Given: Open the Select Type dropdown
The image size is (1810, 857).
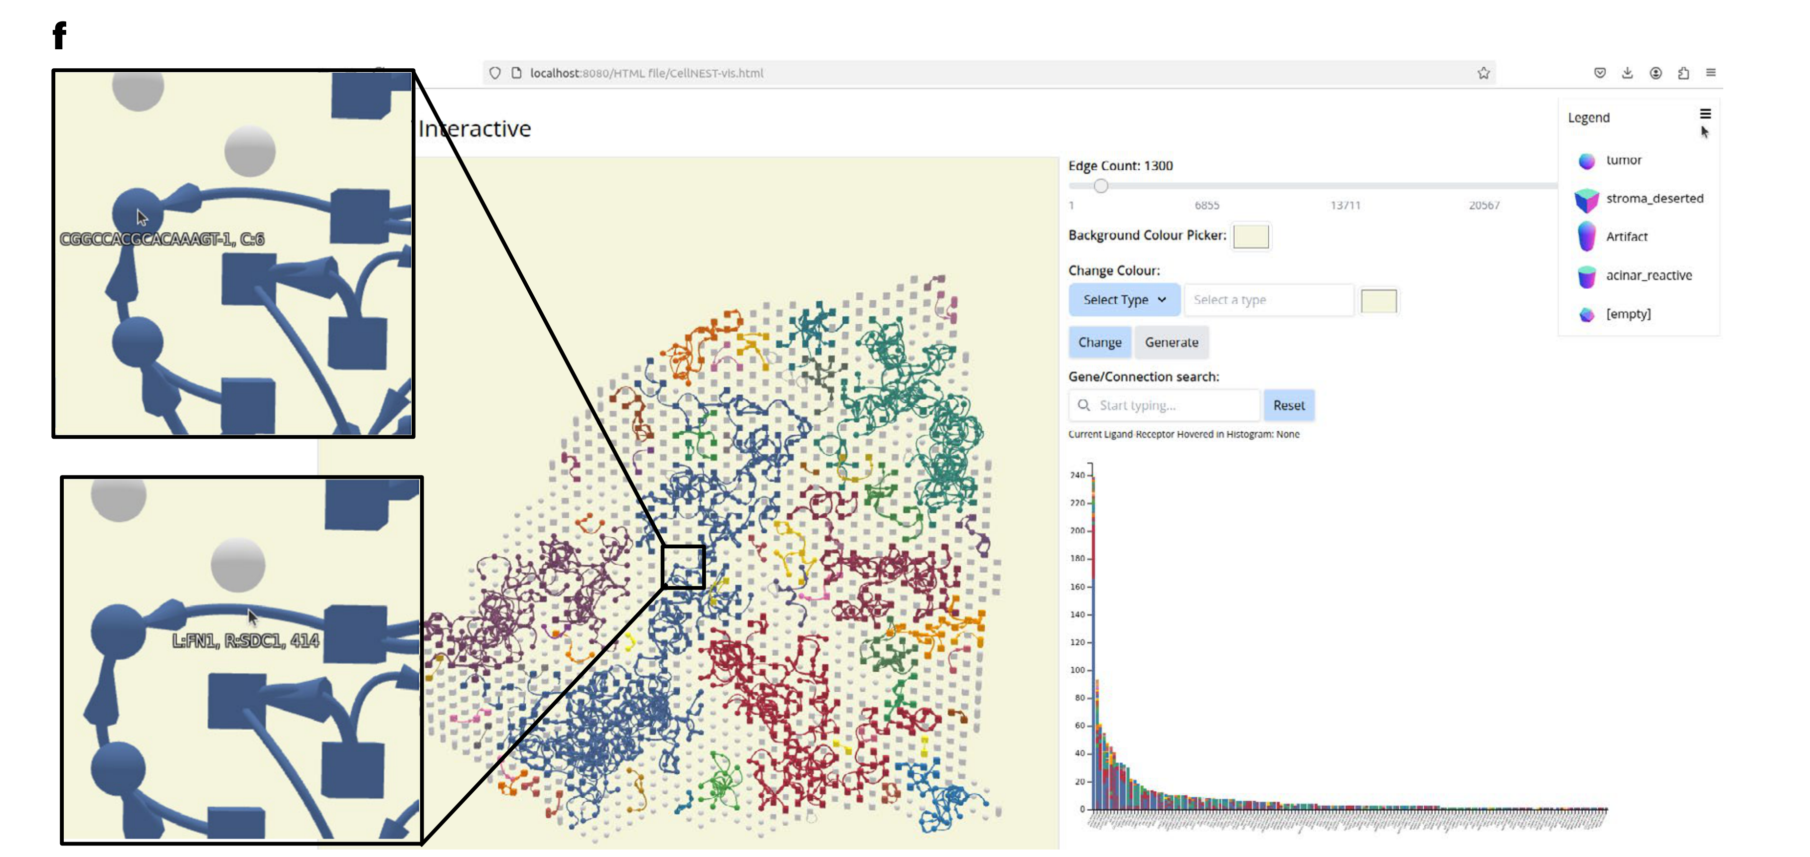Looking at the screenshot, I should tap(1123, 300).
